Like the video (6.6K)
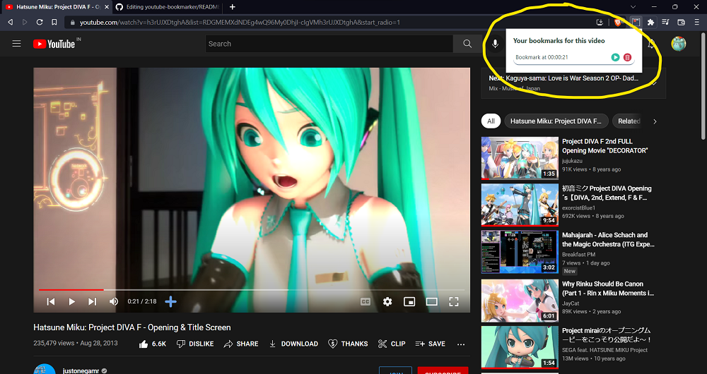The image size is (707, 374). pyautogui.click(x=153, y=344)
